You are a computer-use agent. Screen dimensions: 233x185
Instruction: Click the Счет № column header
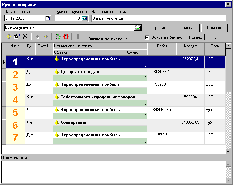[x=44, y=49]
